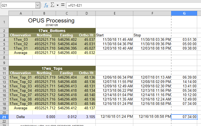The height and width of the screenshot is (126, 201).
Task: Select the highlighted column G header
Action: [184, 13]
